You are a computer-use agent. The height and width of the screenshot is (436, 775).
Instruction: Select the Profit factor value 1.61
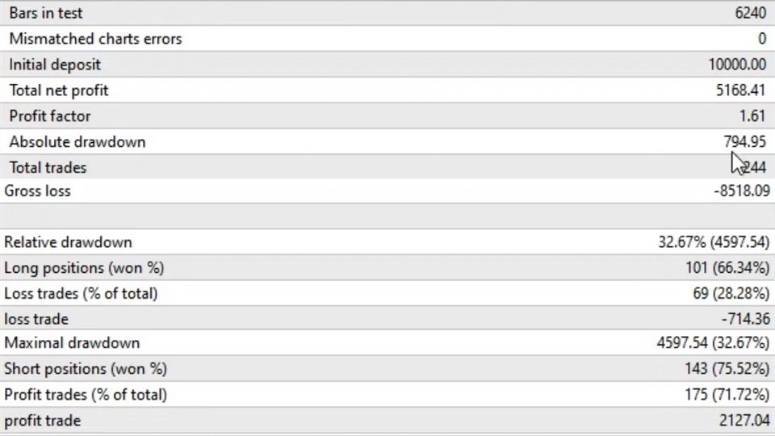[752, 115]
